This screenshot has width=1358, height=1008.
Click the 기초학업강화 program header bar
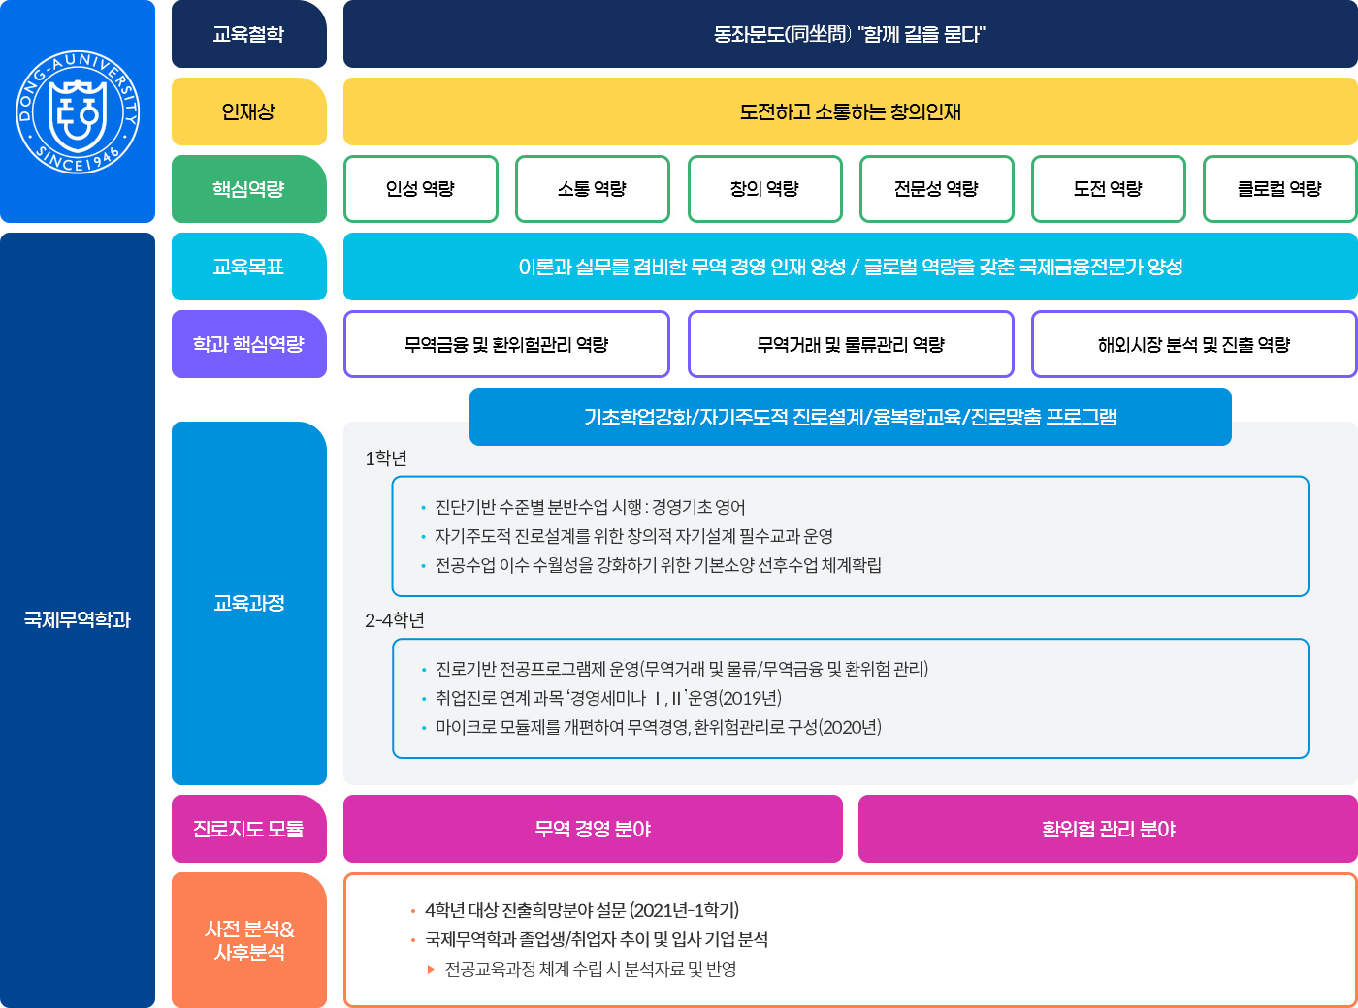point(850,417)
